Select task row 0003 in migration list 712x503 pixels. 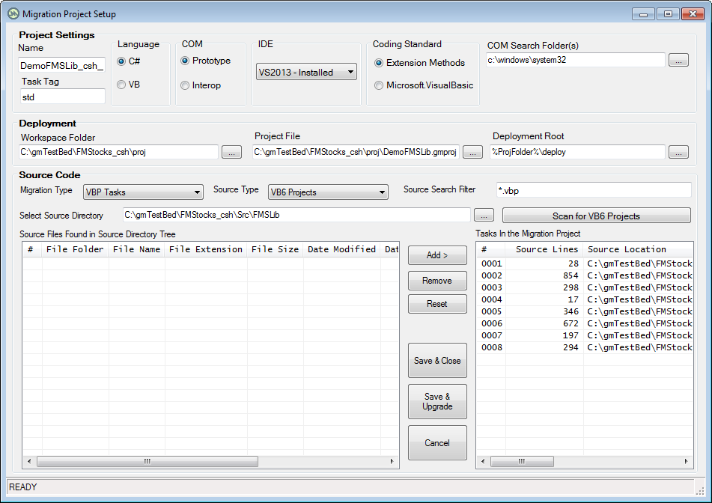pyautogui.click(x=584, y=287)
